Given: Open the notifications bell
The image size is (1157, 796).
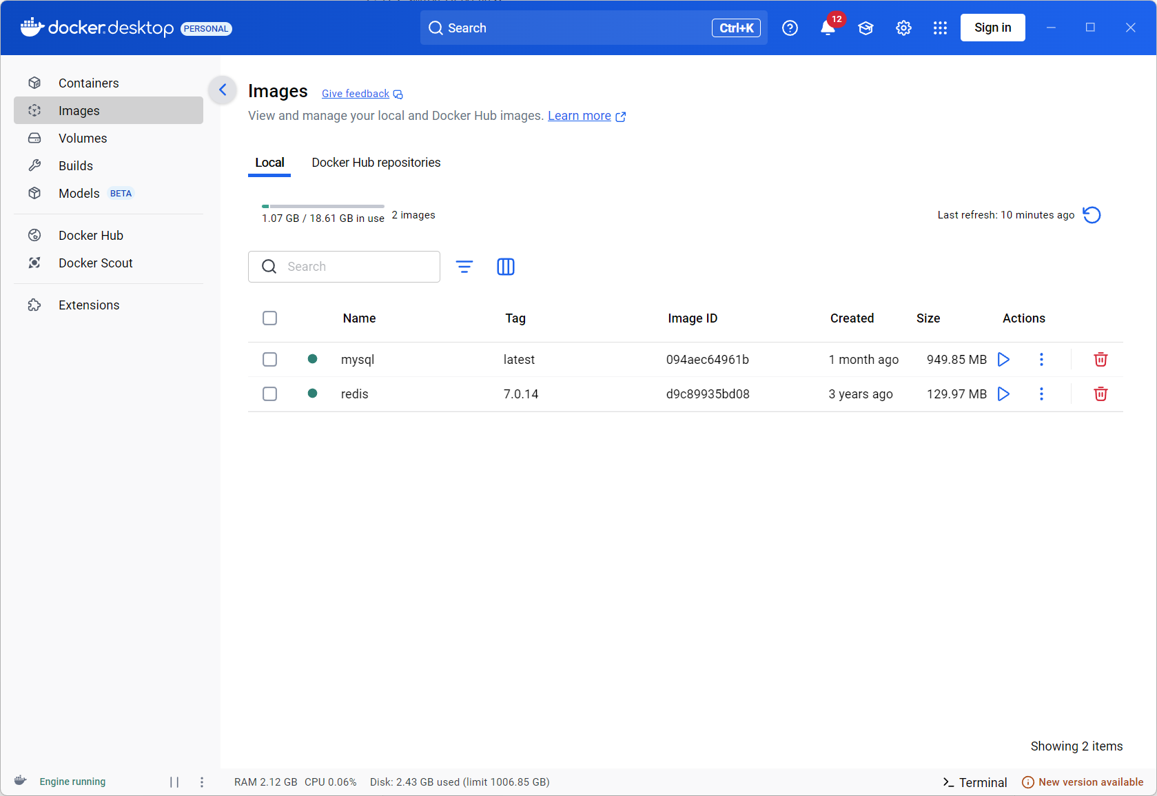Looking at the screenshot, I should click(x=828, y=28).
